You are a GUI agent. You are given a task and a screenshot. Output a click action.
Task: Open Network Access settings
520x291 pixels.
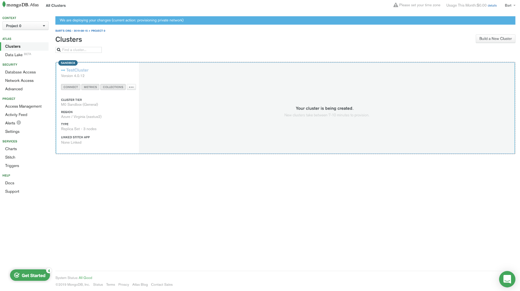tap(20, 81)
